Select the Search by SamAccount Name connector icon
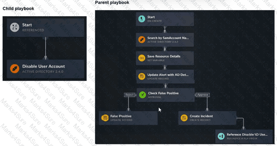 tap(142, 40)
